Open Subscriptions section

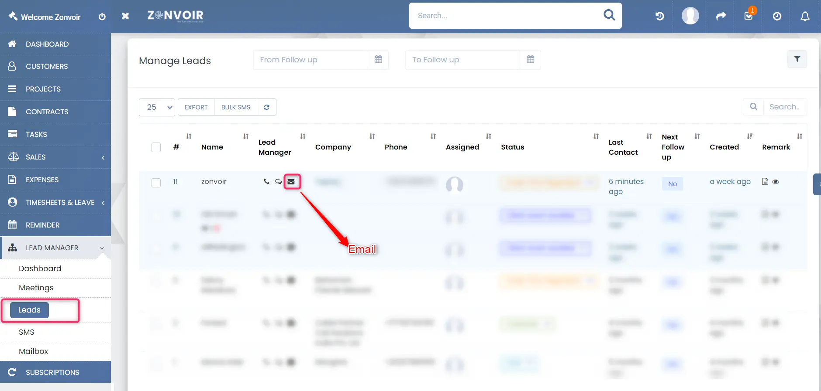[55, 372]
